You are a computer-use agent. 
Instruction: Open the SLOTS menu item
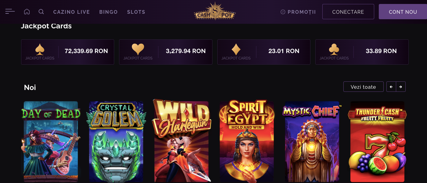point(136,12)
